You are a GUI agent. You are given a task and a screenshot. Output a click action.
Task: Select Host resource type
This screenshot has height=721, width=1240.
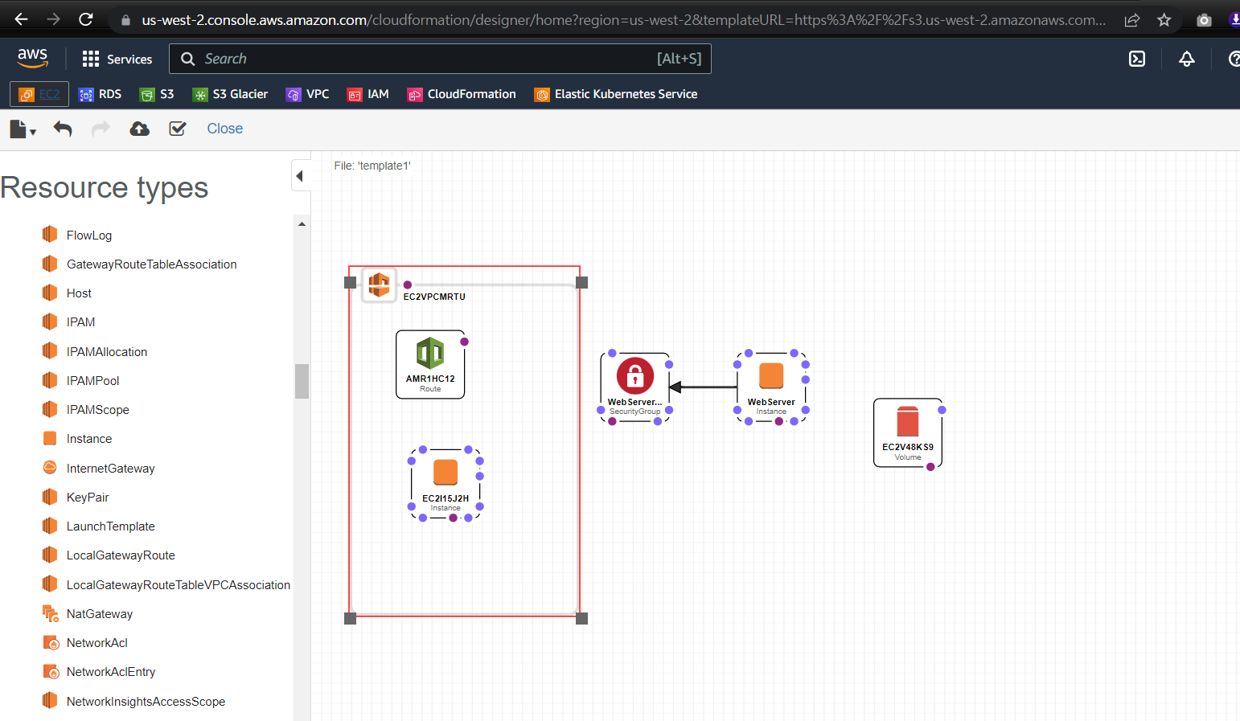pos(79,293)
